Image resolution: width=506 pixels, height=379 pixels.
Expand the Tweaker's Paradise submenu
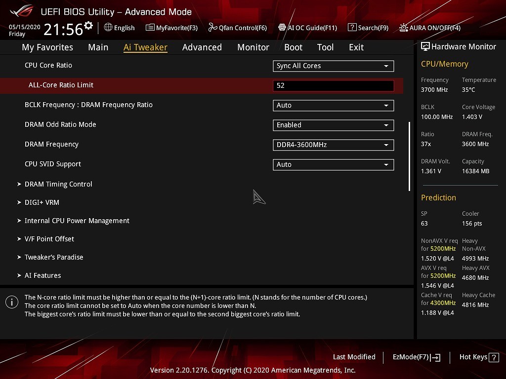[54, 257]
